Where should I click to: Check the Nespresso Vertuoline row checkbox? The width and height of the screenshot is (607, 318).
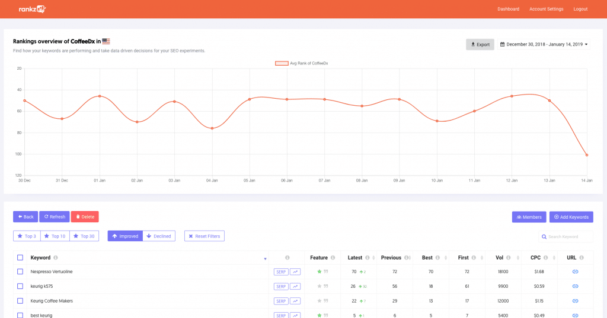point(20,272)
